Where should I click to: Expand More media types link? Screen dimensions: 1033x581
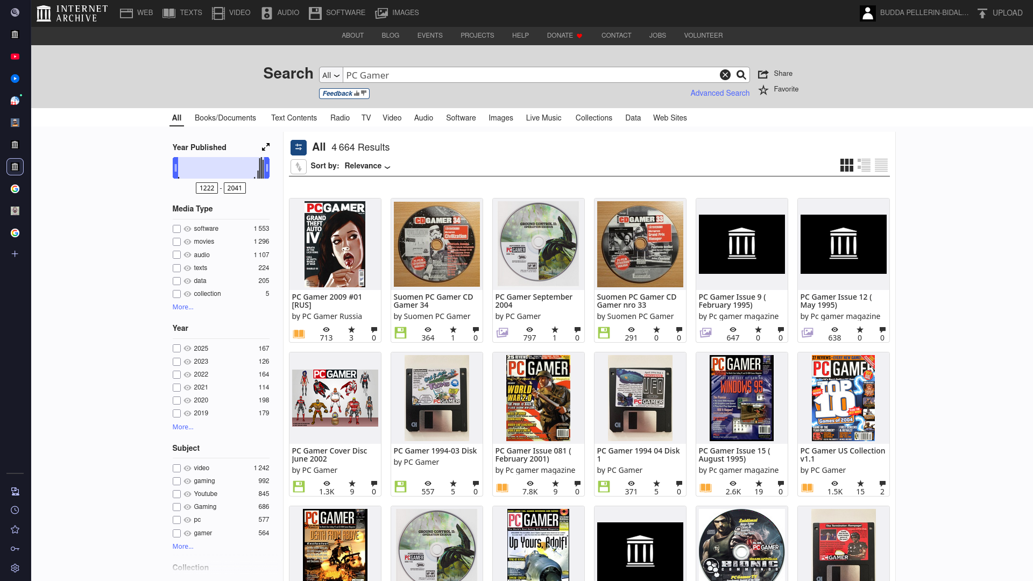pos(183,307)
